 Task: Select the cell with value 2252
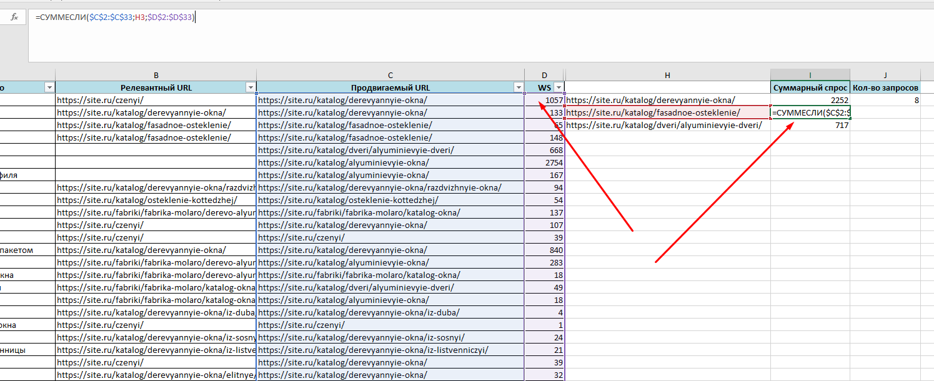(x=810, y=100)
